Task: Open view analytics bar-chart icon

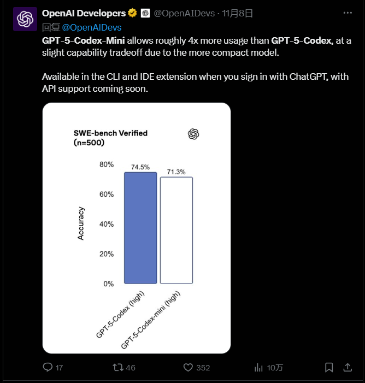Action: click(259, 367)
